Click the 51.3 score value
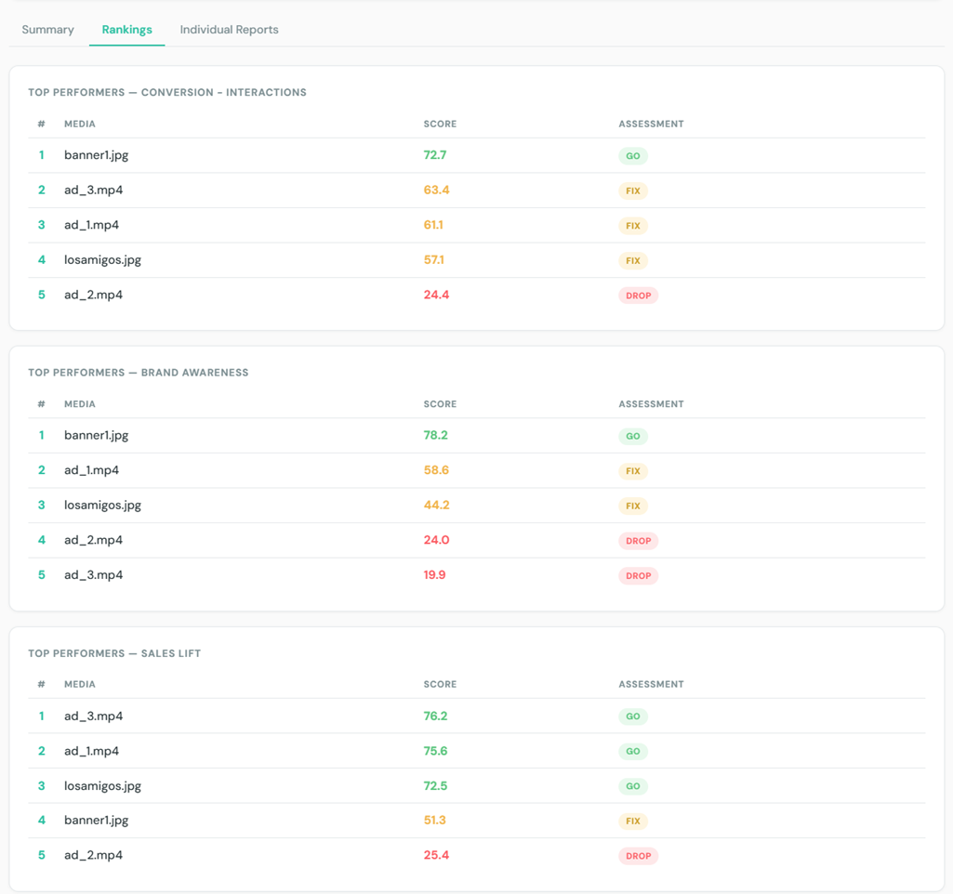 pyautogui.click(x=434, y=821)
